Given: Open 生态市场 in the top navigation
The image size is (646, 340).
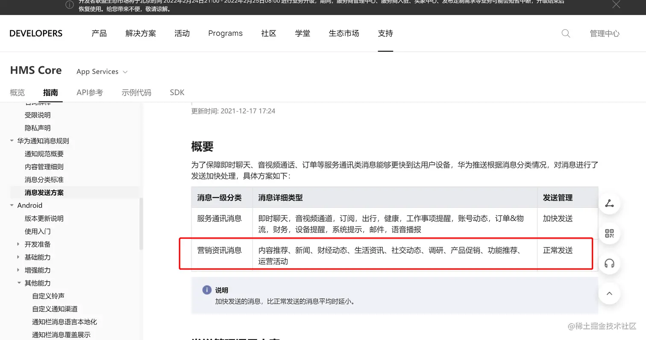Looking at the screenshot, I should point(344,33).
